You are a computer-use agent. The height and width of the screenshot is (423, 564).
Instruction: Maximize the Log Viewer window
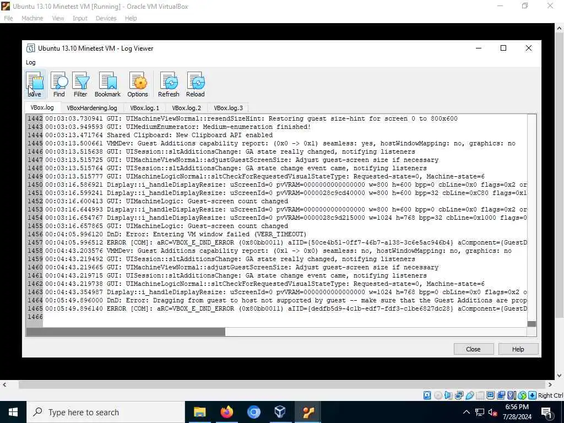click(x=503, y=48)
